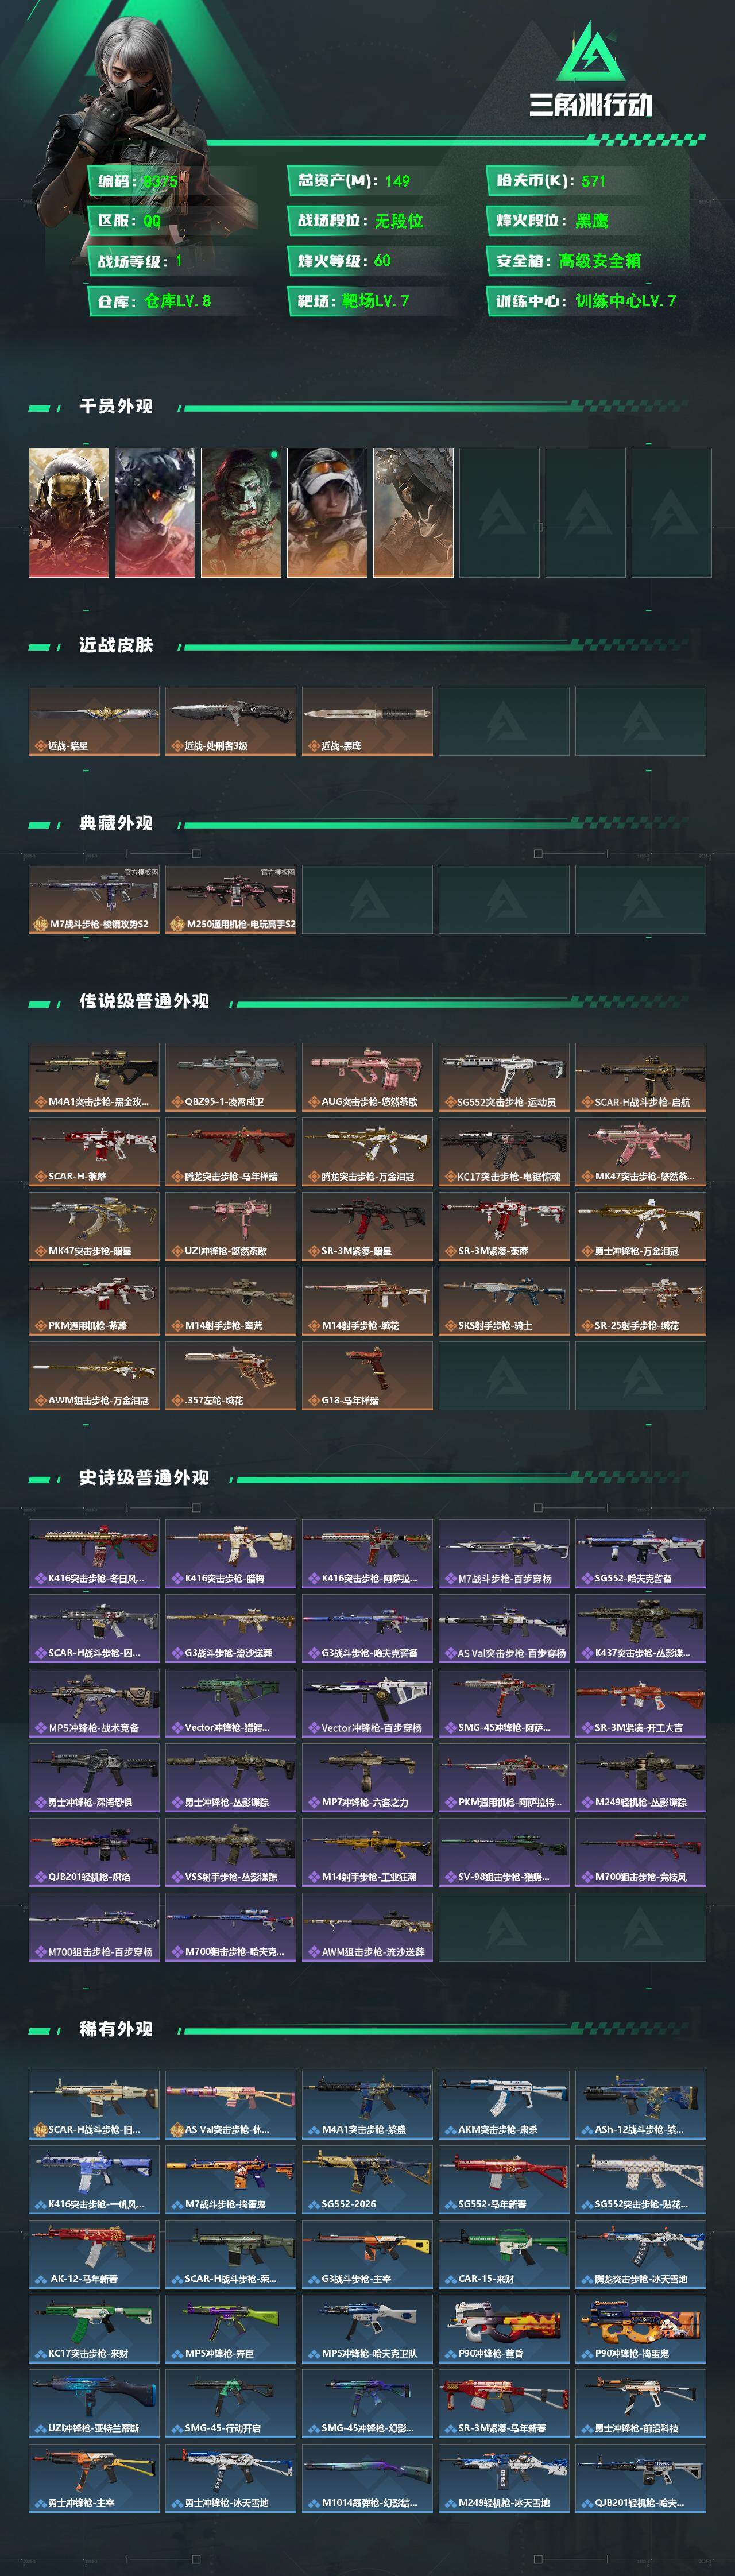Open the SR-3M紧凑-开工大吉 skin tile
Image resolution: width=735 pixels, height=2576 pixels.
pyautogui.click(x=641, y=1703)
